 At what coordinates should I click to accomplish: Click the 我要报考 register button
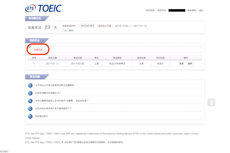click(38, 50)
